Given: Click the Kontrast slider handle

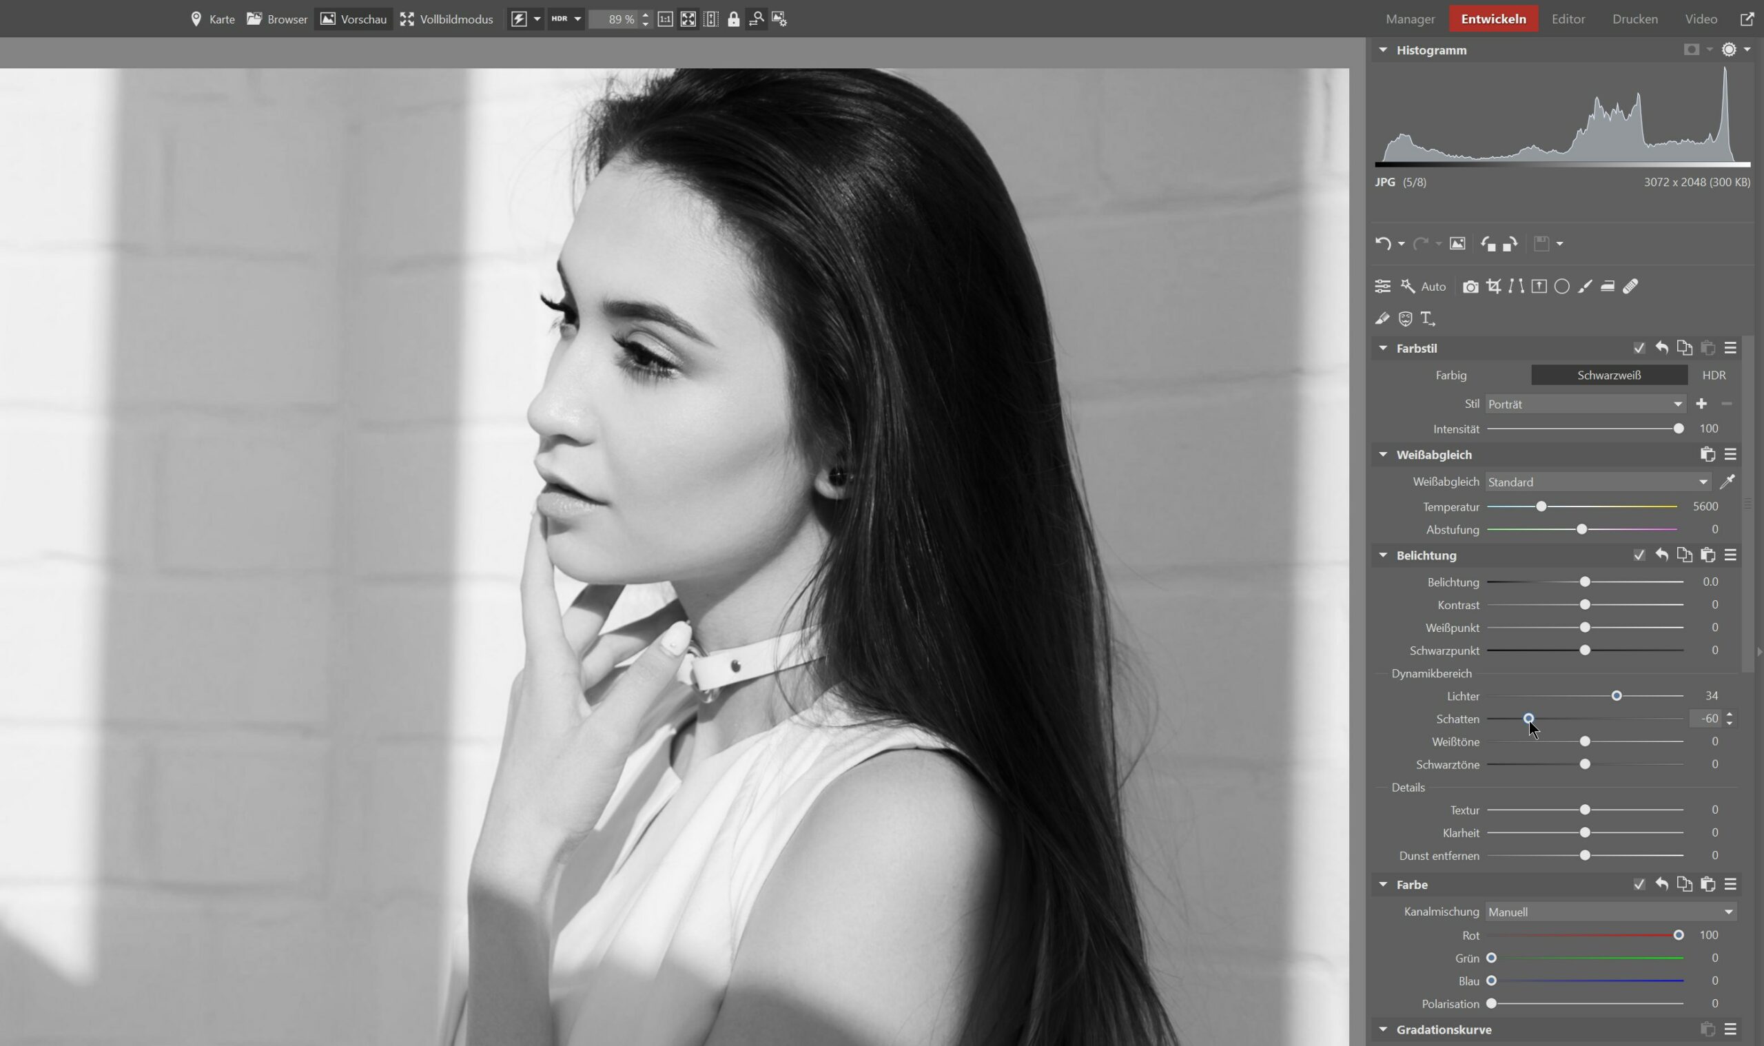Looking at the screenshot, I should click(x=1585, y=605).
